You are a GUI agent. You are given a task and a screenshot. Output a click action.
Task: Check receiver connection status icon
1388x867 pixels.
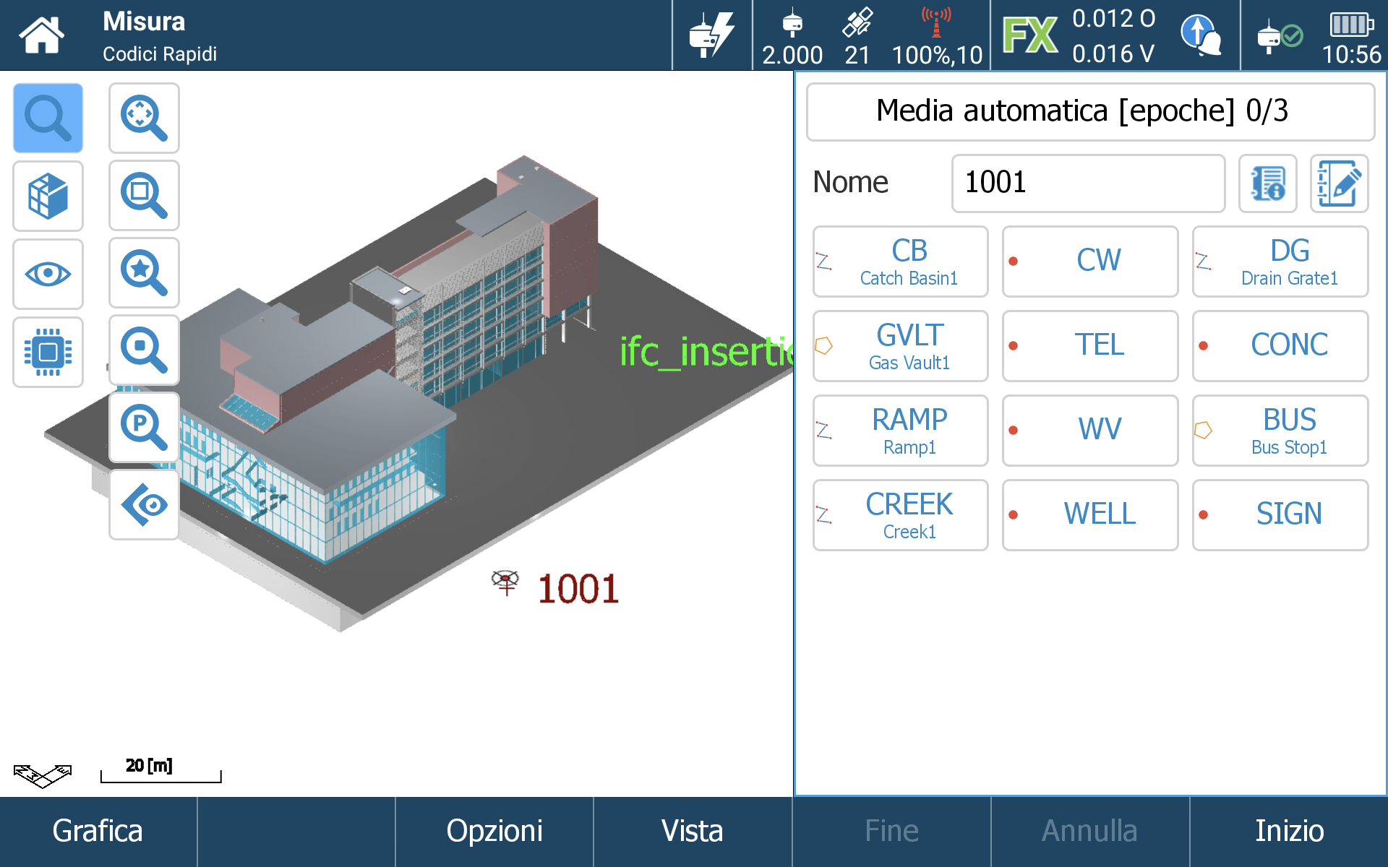(1280, 36)
